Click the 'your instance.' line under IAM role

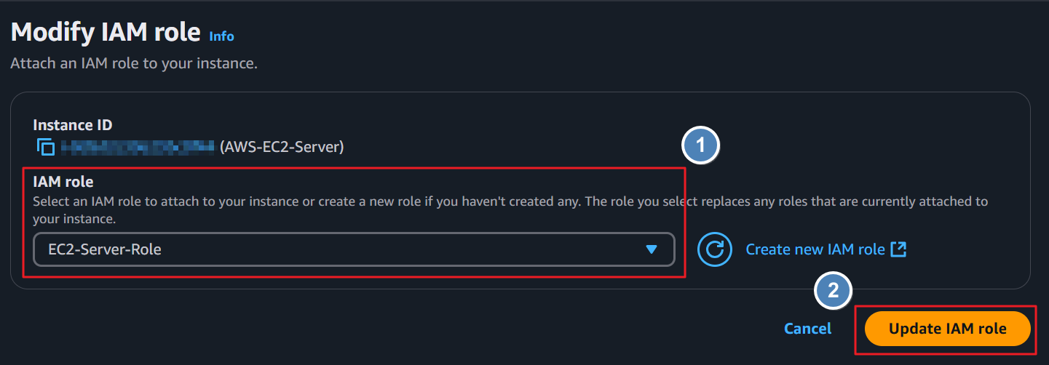(x=75, y=218)
